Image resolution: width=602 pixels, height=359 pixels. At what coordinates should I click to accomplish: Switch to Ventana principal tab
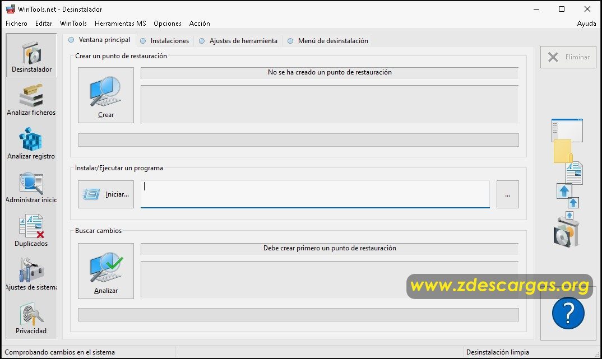(x=99, y=40)
